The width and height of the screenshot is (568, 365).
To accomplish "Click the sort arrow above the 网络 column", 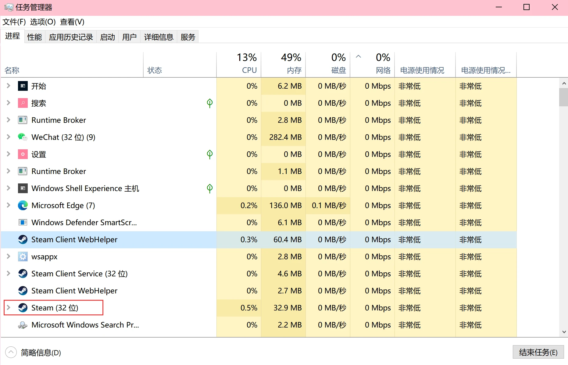I will coord(359,56).
